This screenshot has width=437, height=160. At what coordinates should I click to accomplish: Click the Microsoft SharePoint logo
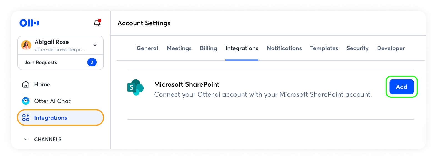pyautogui.click(x=135, y=87)
